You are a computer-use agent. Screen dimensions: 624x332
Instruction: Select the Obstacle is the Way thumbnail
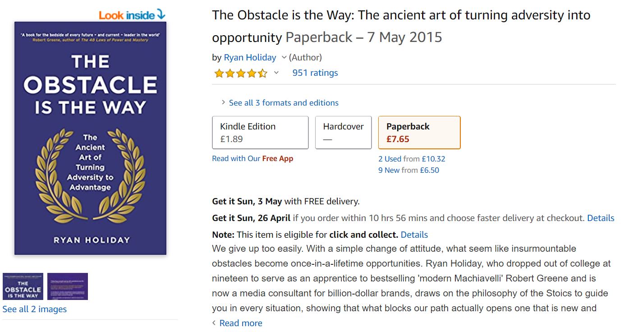tap(23, 286)
